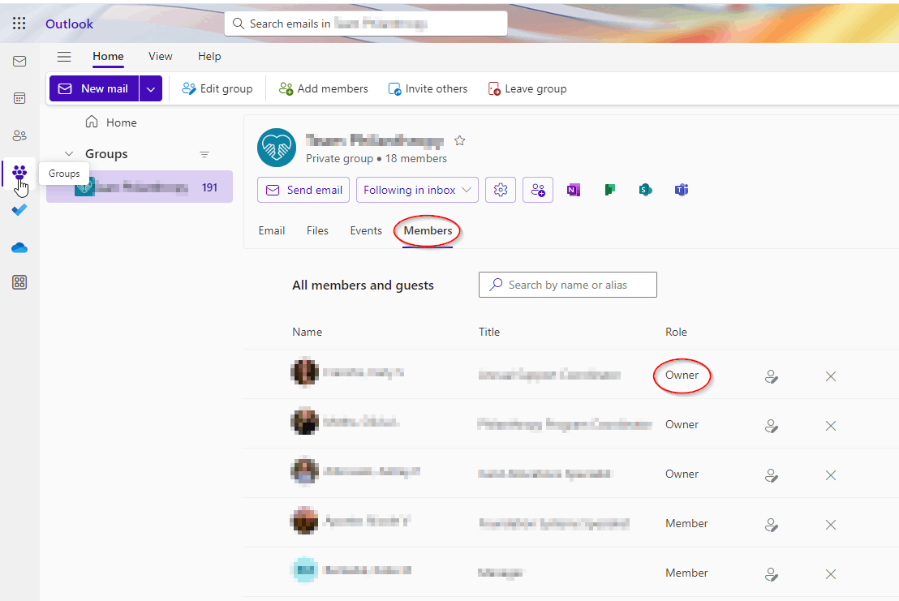Open More apps icon in sidebar

(x=19, y=282)
